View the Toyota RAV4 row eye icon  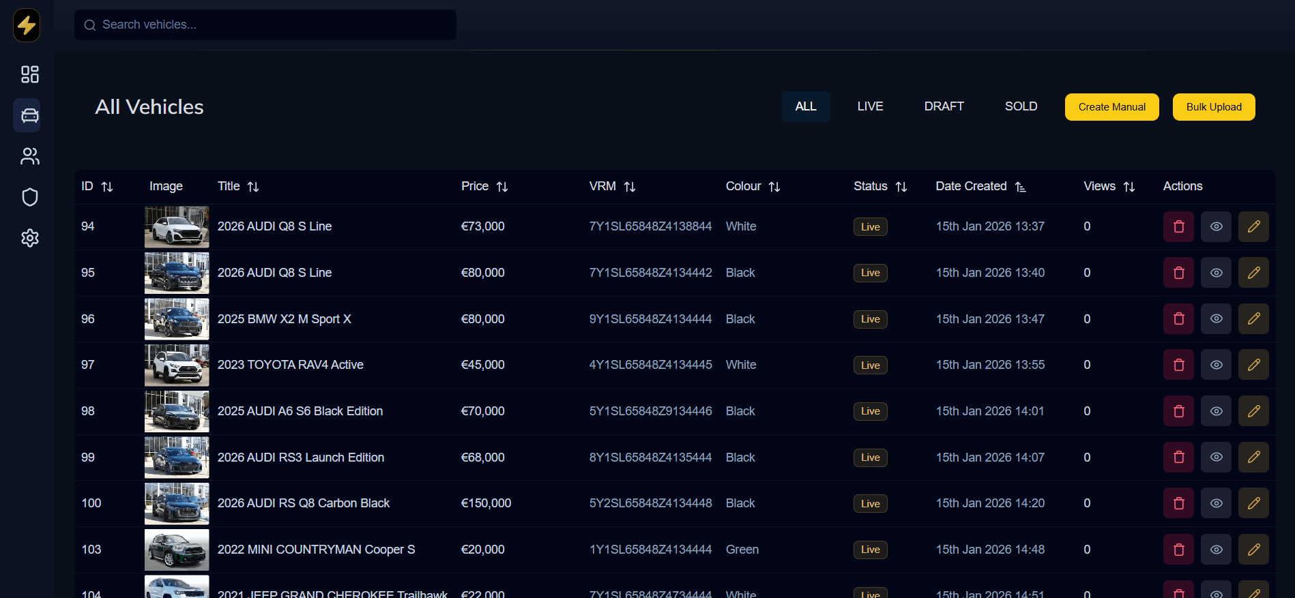(1216, 365)
